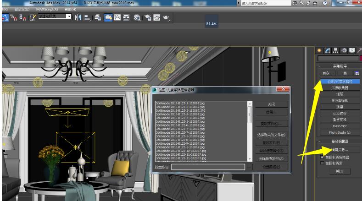Click the strip selected paths button
362x201 pixels.
tap(272, 151)
